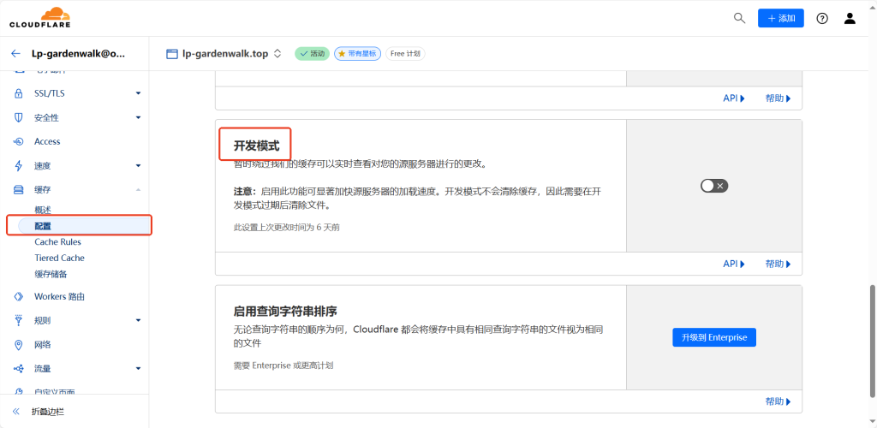Open the help question mark icon
Viewport: 877px width, 428px height.
[821, 19]
